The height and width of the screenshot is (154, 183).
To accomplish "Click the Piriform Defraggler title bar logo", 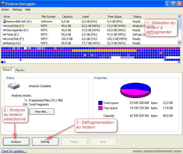I will click(3, 4).
